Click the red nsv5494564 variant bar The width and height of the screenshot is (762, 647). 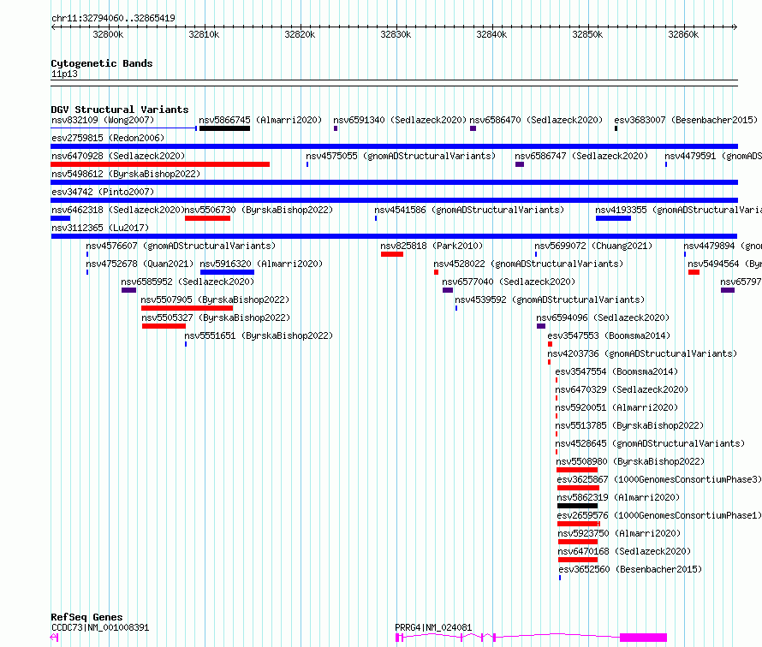coord(694,272)
